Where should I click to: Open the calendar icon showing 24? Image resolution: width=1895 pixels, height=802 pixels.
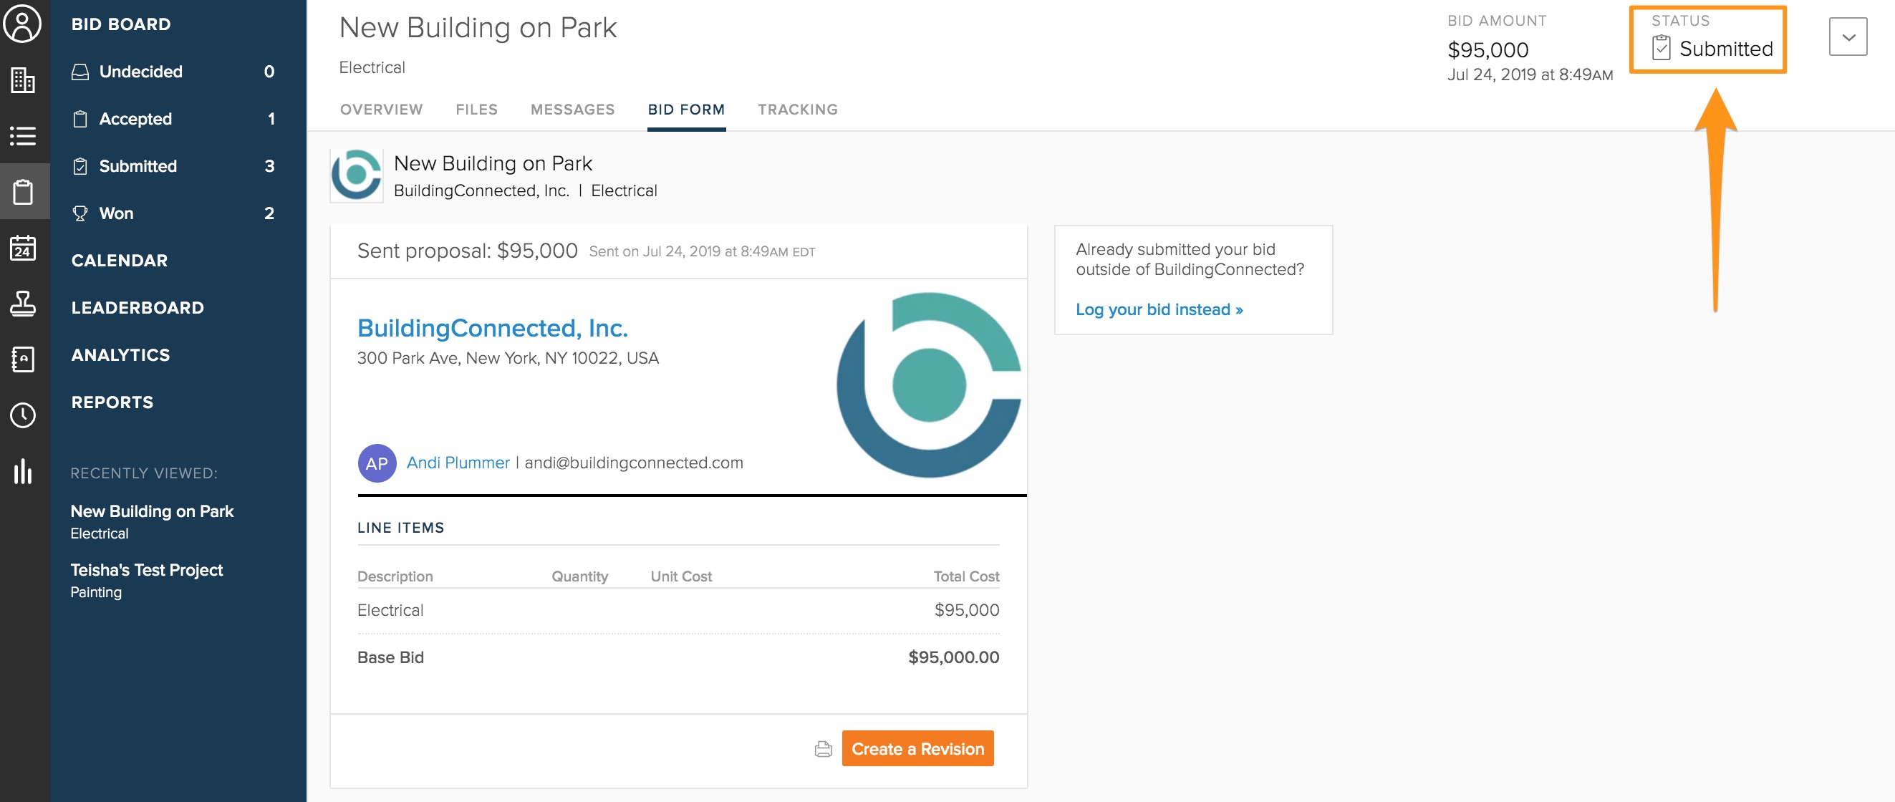tap(23, 248)
